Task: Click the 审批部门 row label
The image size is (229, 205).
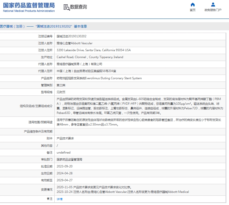Action: 47,159
